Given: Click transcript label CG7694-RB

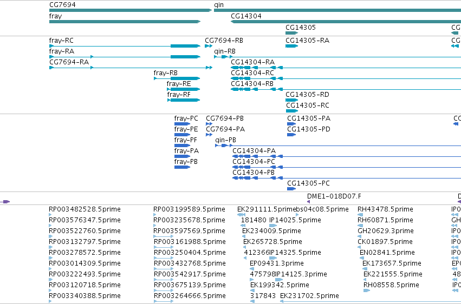Looking at the screenshot, I should 224,41.
